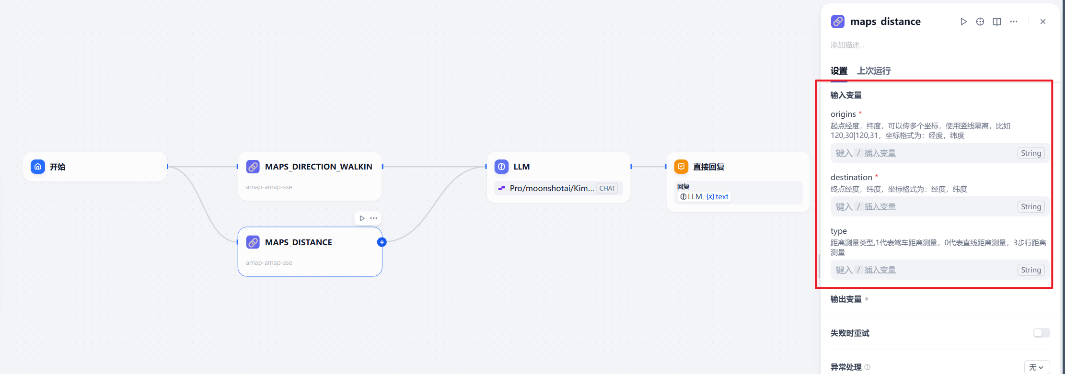Click the 添加描述 description placeholder
The image size is (1065, 374).
[847, 45]
